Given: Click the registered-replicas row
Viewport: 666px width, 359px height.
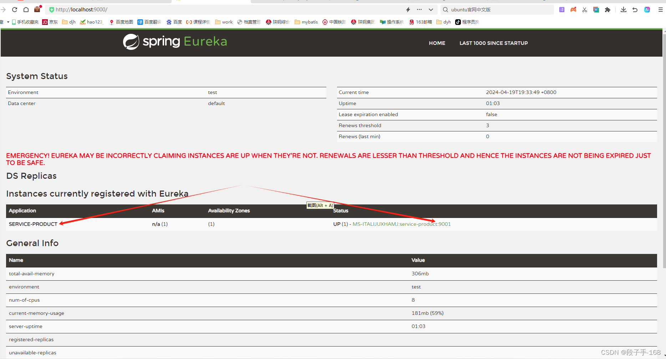Looking at the screenshot, I should point(331,339).
